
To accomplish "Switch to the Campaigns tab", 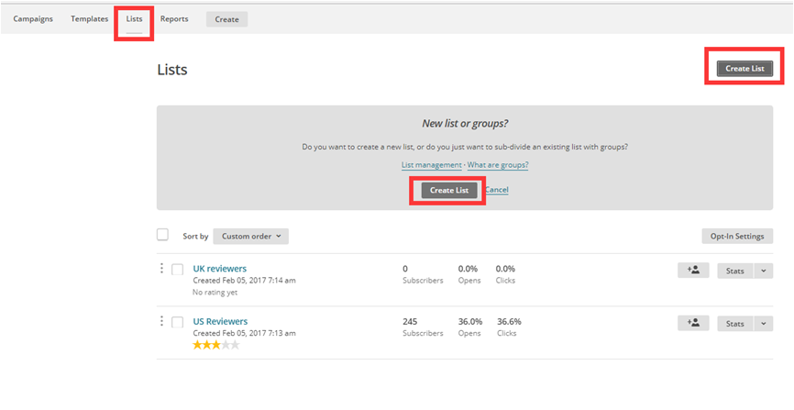I will click(x=33, y=18).
